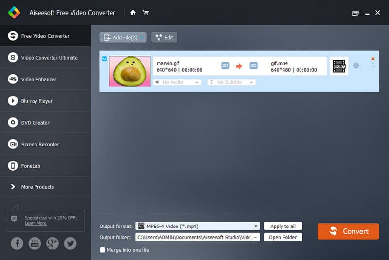Open Screen Recorder from sidebar
The image size is (389, 260).
[x=45, y=144]
